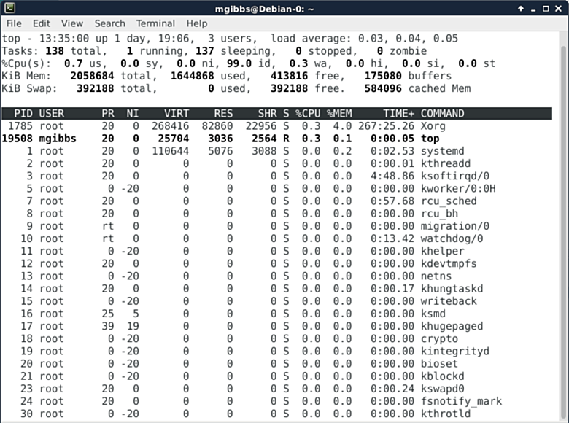569x423 pixels.
Task: Open the Edit menu
Action: [x=42, y=23]
